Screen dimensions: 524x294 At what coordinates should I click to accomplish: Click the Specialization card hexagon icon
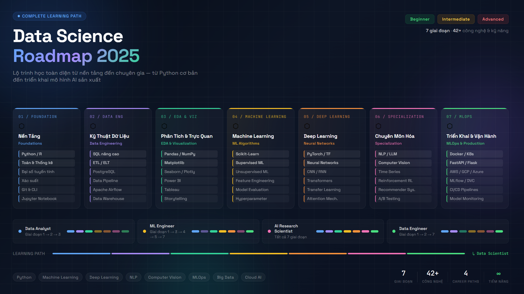378,126
